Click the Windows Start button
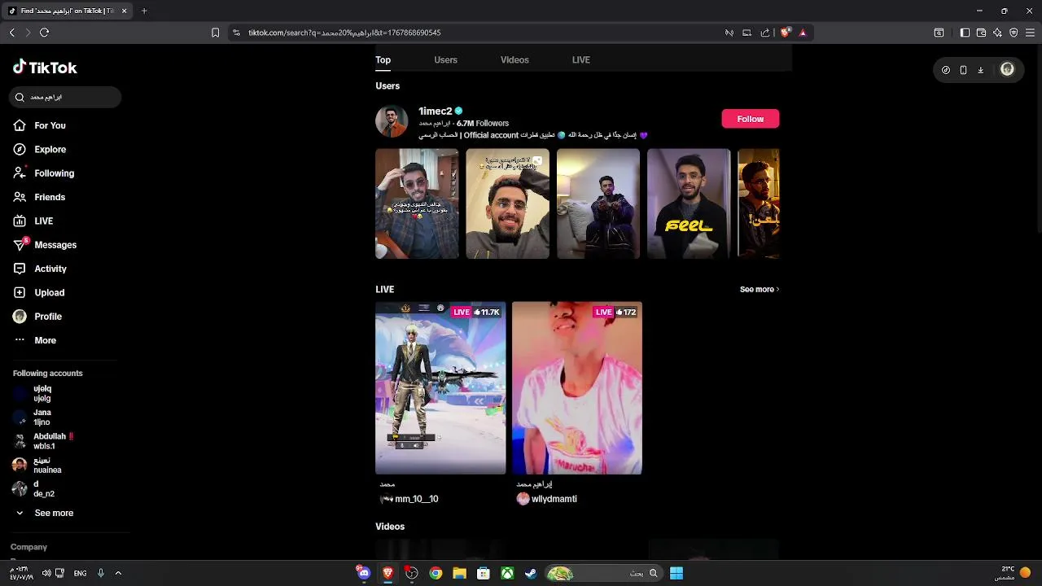Viewport: 1042px width, 586px height. [676, 573]
